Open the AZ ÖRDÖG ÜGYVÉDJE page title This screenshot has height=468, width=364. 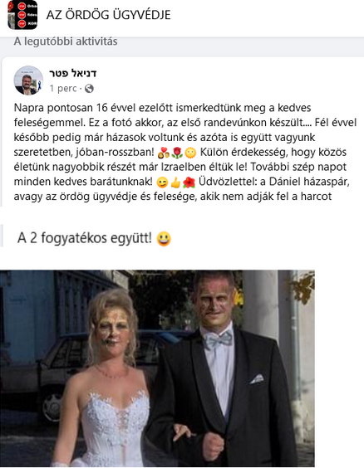pos(108,15)
